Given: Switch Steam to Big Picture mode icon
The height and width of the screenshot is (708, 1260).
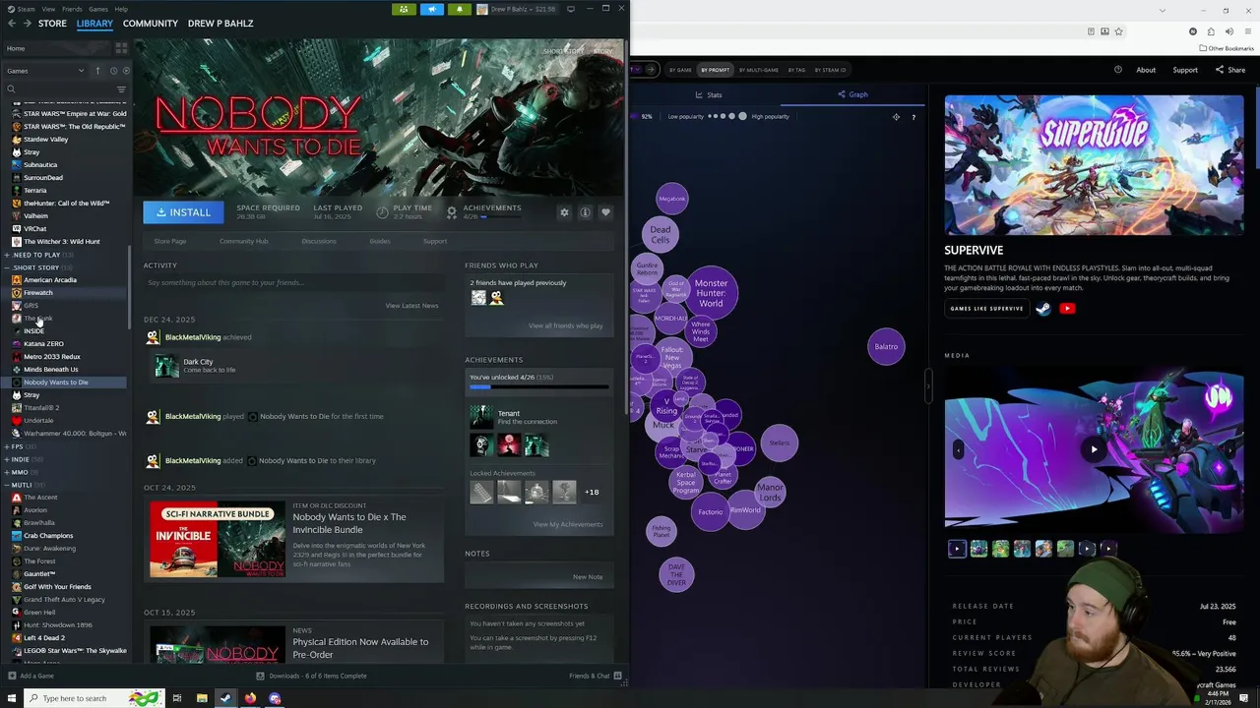Looking at the screenshot, I should tap(571, 9).
